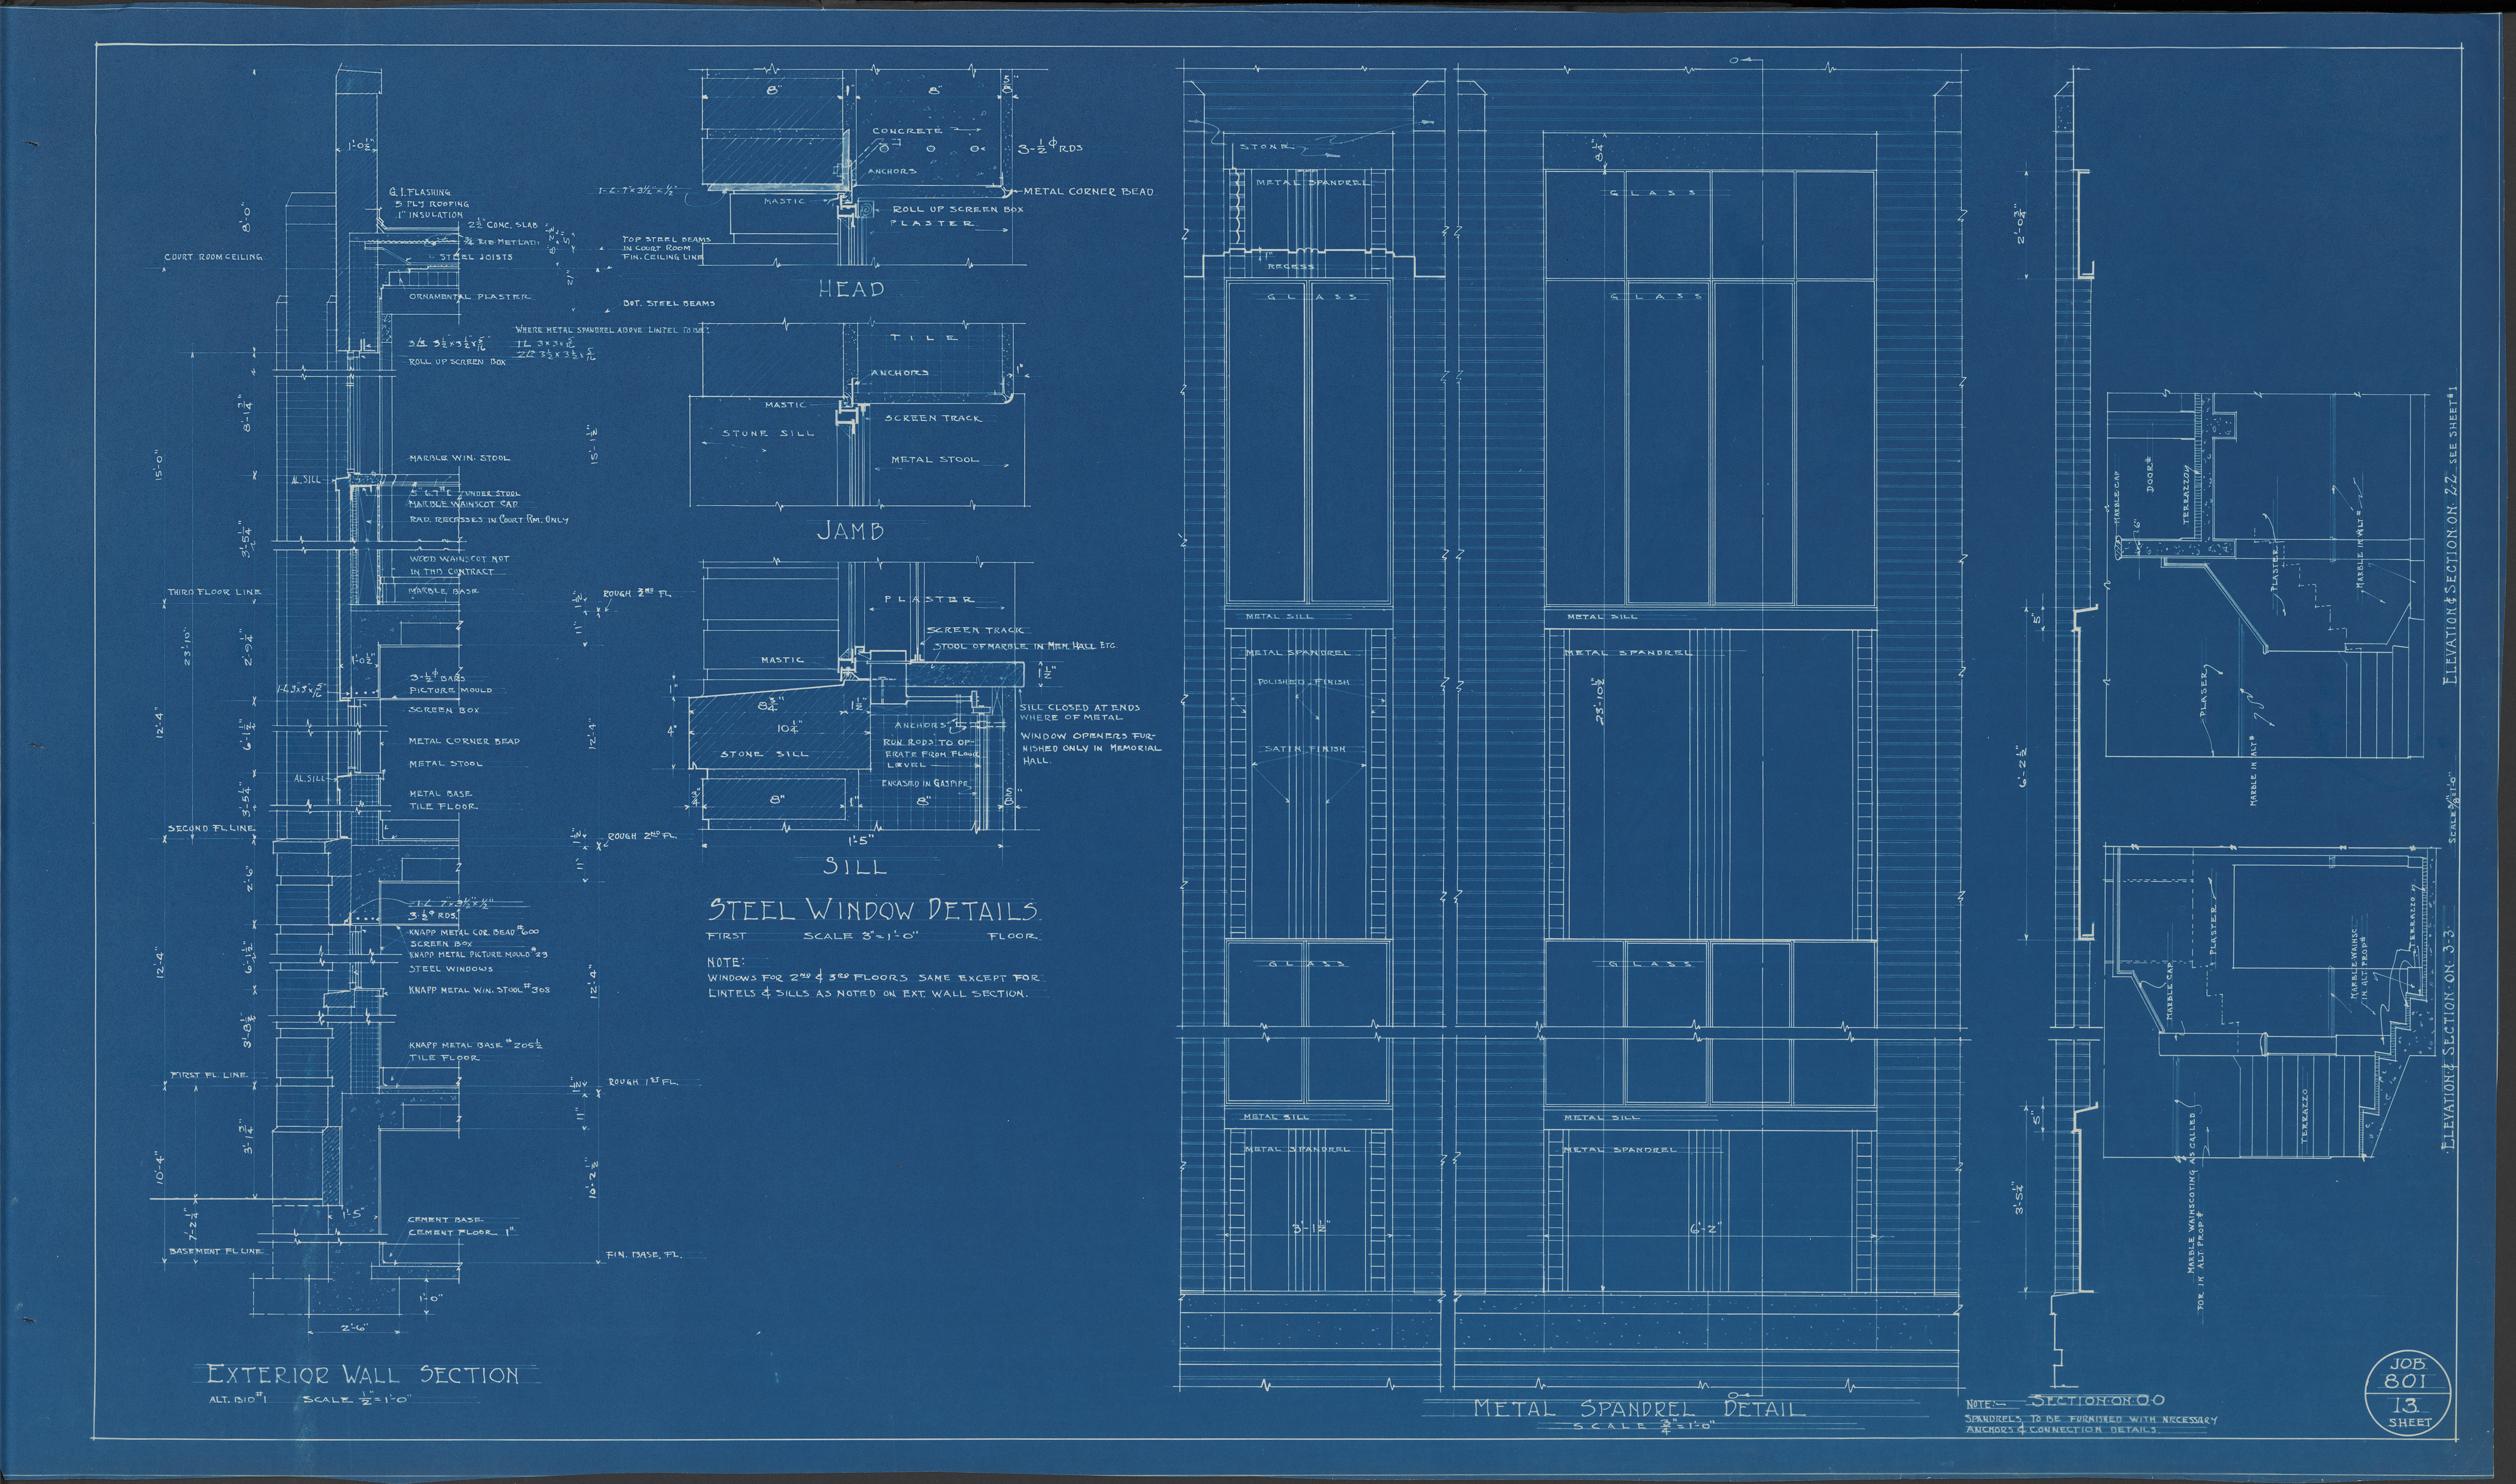Select the "G.I. FLASHING" note
Viewport: 2516px width, 1484px height.
[x=420, y=193]
